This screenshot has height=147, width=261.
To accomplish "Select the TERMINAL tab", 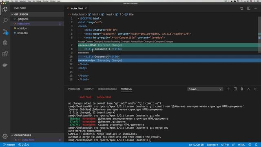I will (126, 89).
